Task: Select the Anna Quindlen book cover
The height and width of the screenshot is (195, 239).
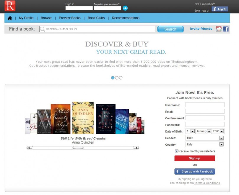Action: tap(83, 118)
